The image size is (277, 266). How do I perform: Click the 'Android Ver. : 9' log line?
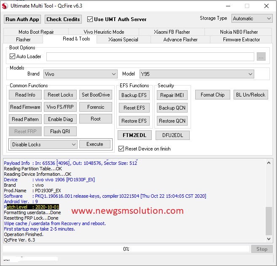21,202
